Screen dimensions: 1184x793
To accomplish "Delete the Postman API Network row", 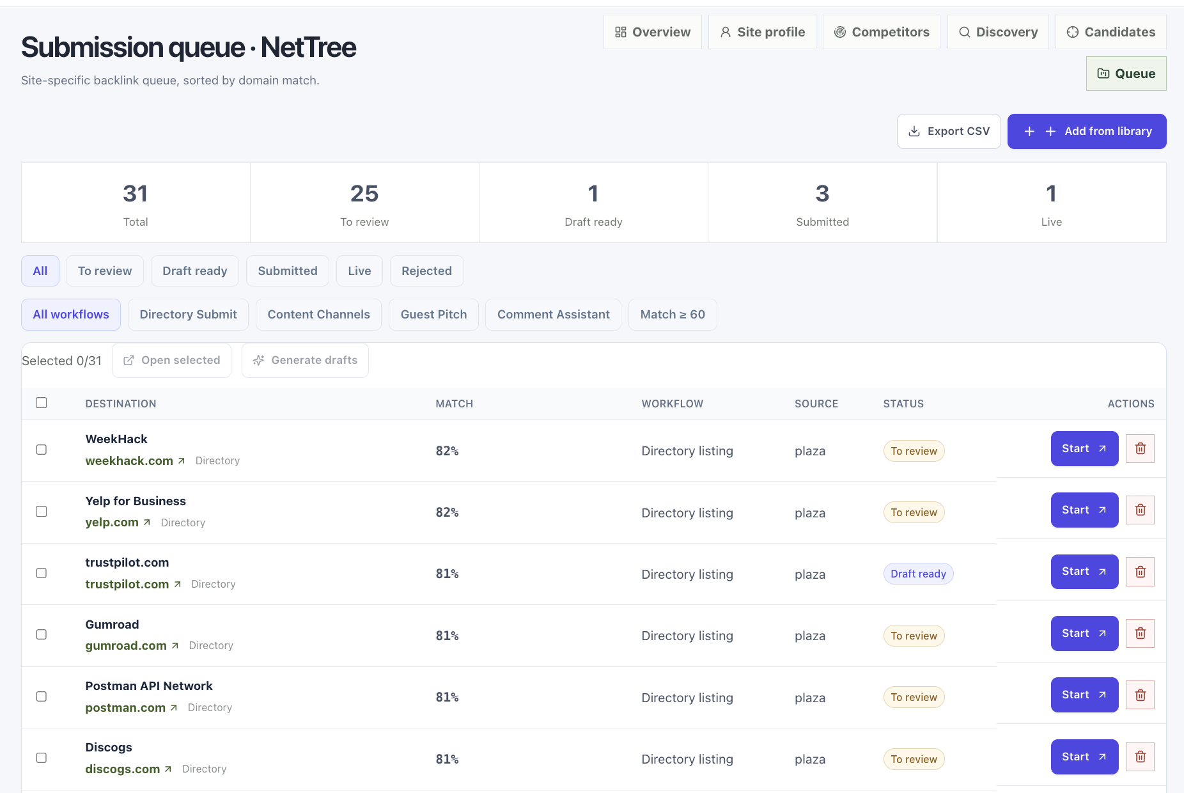I will [1140, 695].
